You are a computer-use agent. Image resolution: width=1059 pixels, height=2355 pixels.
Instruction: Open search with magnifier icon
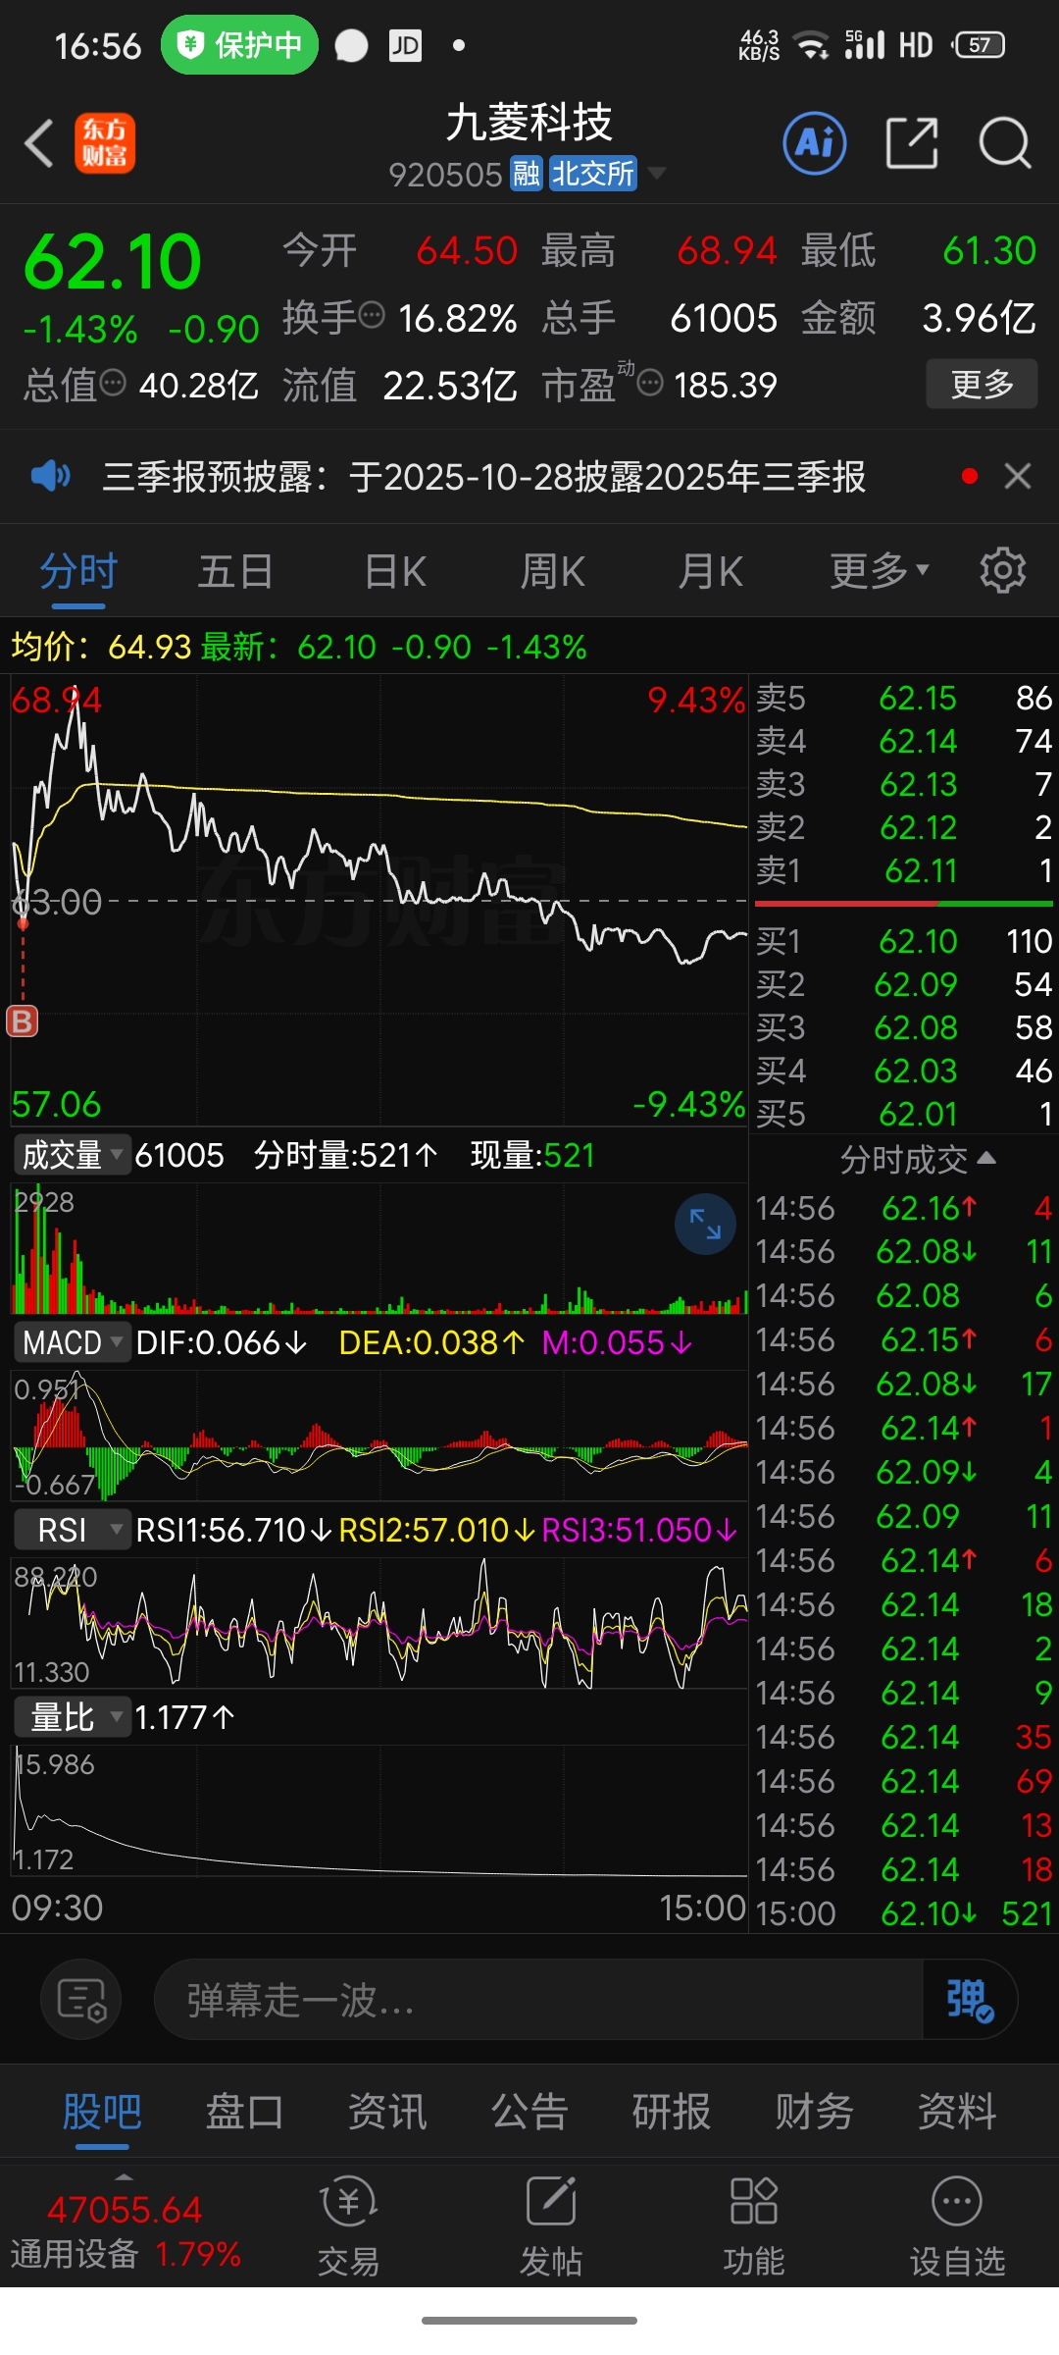pyautogui.click(x=1005, y=143)
